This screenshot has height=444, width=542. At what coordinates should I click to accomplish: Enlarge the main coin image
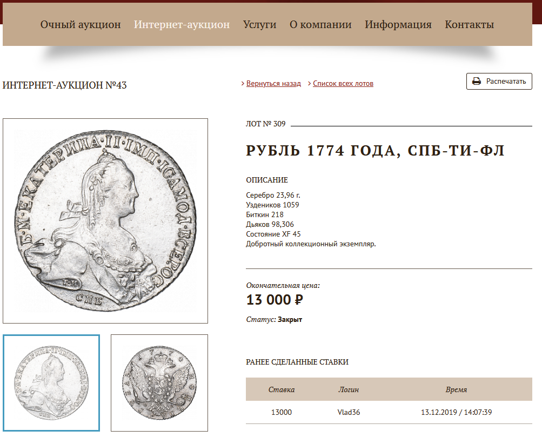[x=105, y=221]
